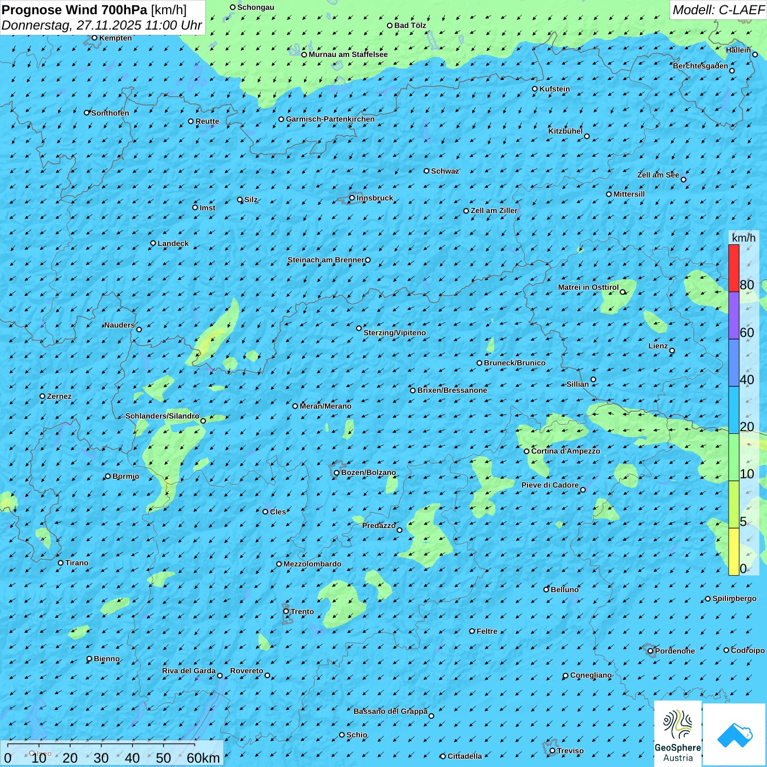Click the Lienz location marker
Screen dimensions: 767x767
[x=672, y=351]
